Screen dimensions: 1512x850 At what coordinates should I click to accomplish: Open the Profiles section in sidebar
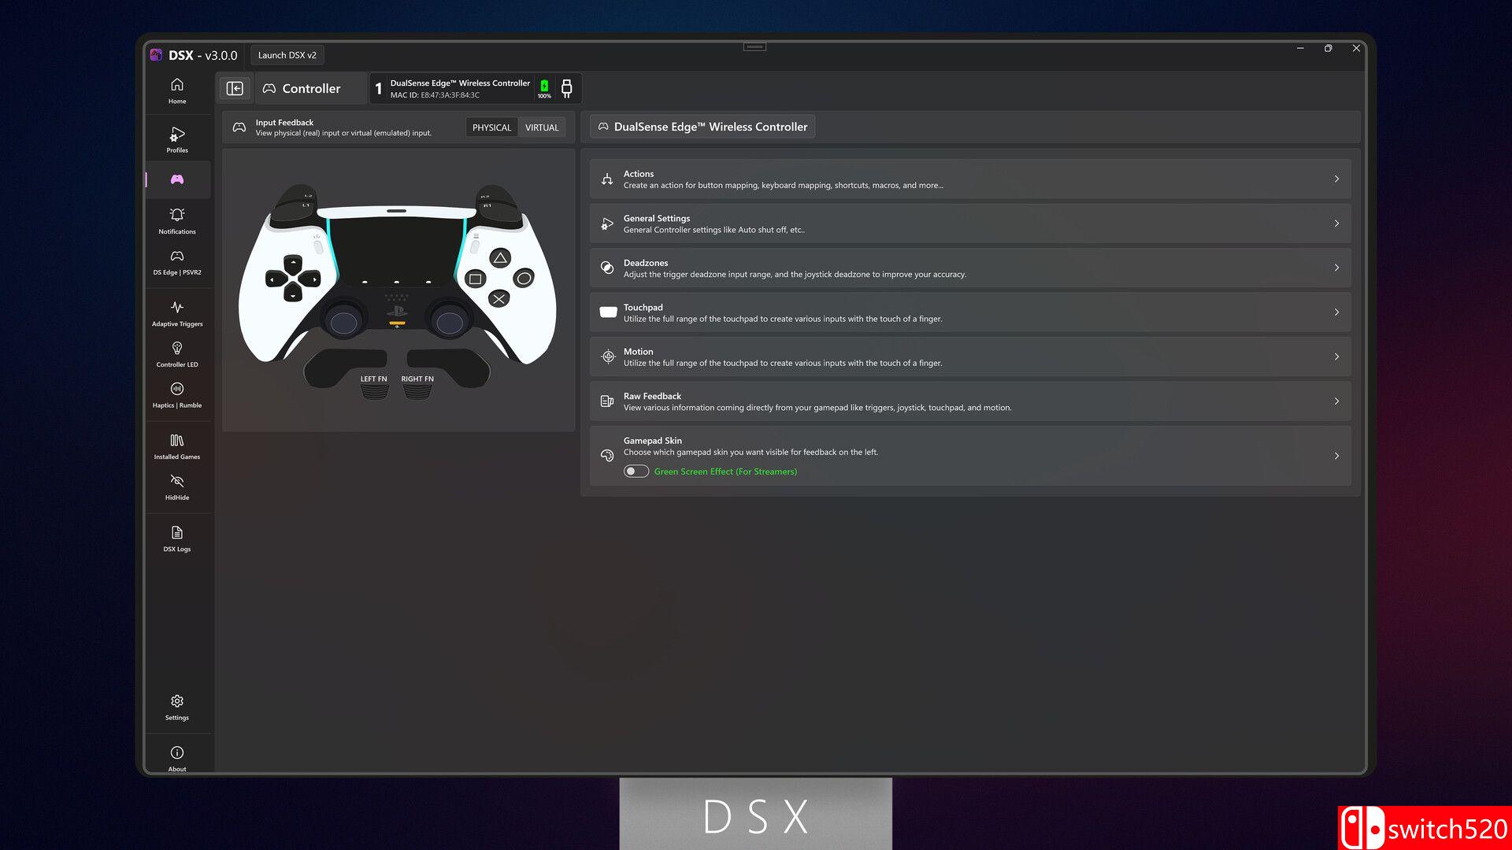click(177, 139)
